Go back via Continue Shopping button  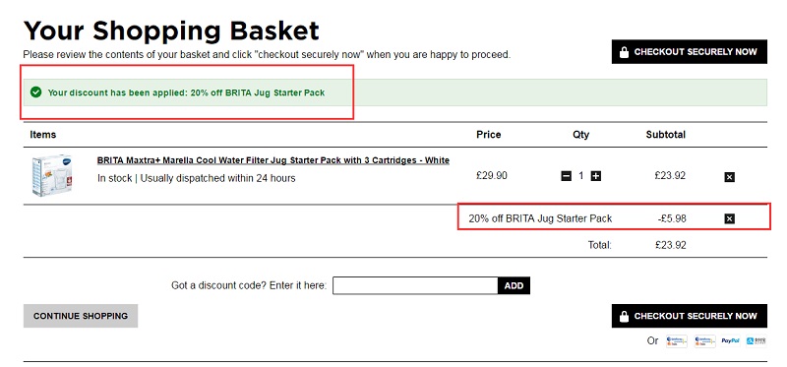click(x=81, y=316)
